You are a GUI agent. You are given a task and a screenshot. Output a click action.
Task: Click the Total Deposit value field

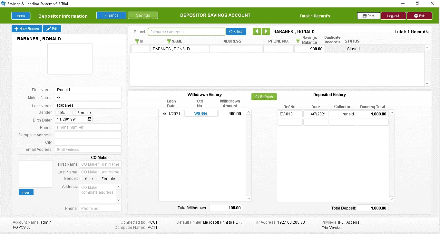[373, 208]
